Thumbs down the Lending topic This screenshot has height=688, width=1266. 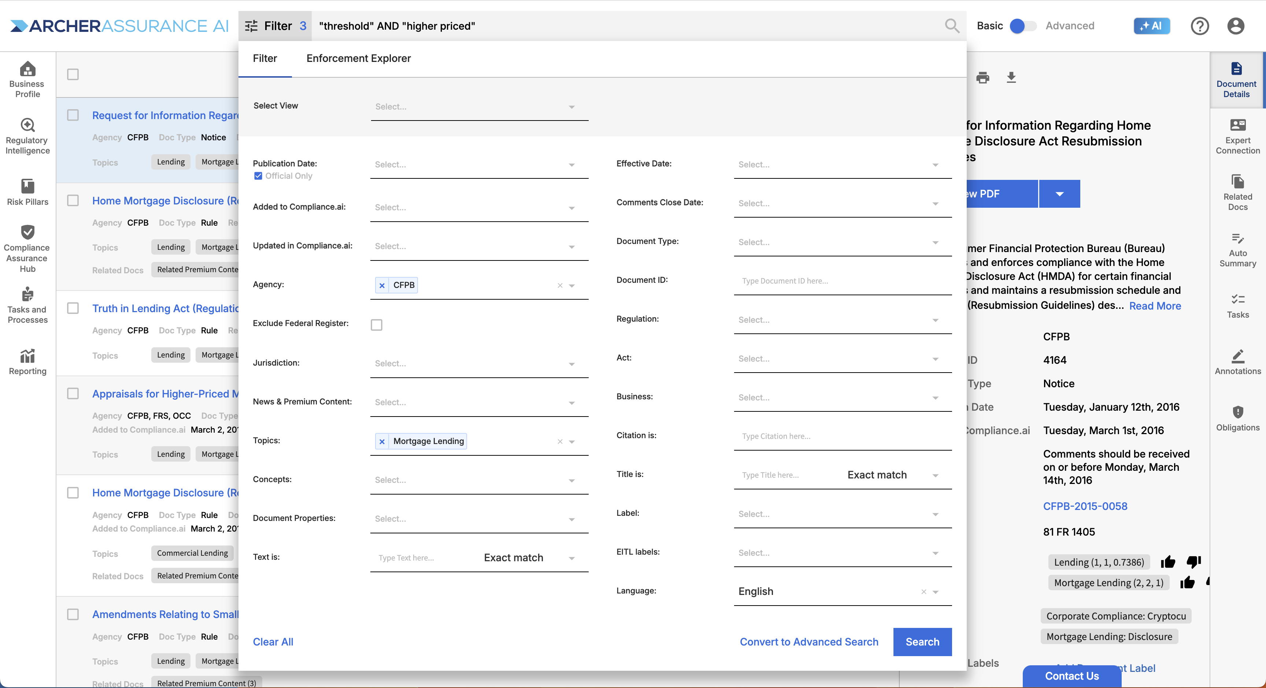1194,562
